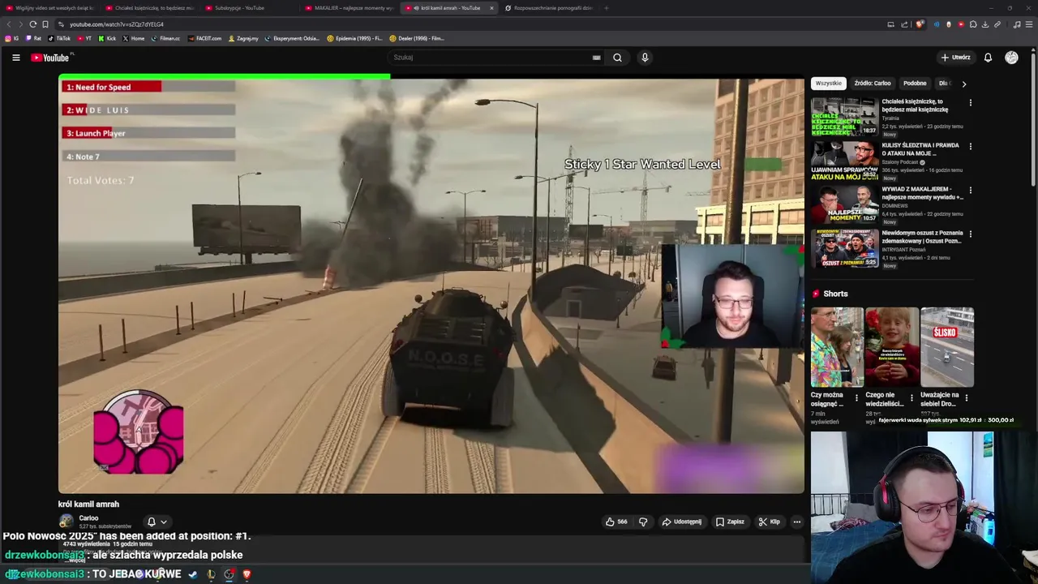
Task: Open the IG bookmark
Action: (x=12, y=38)
